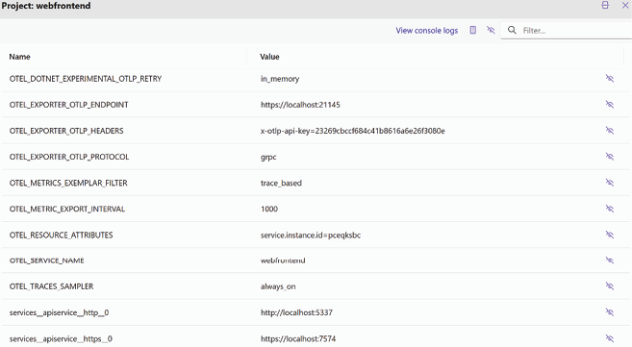The image size is (632, 347).
Task: Toggle visibility of OTEL_DOTNET_EXPERIMENTAL_OTLP_RETRY value
Action: pos(610,78)
